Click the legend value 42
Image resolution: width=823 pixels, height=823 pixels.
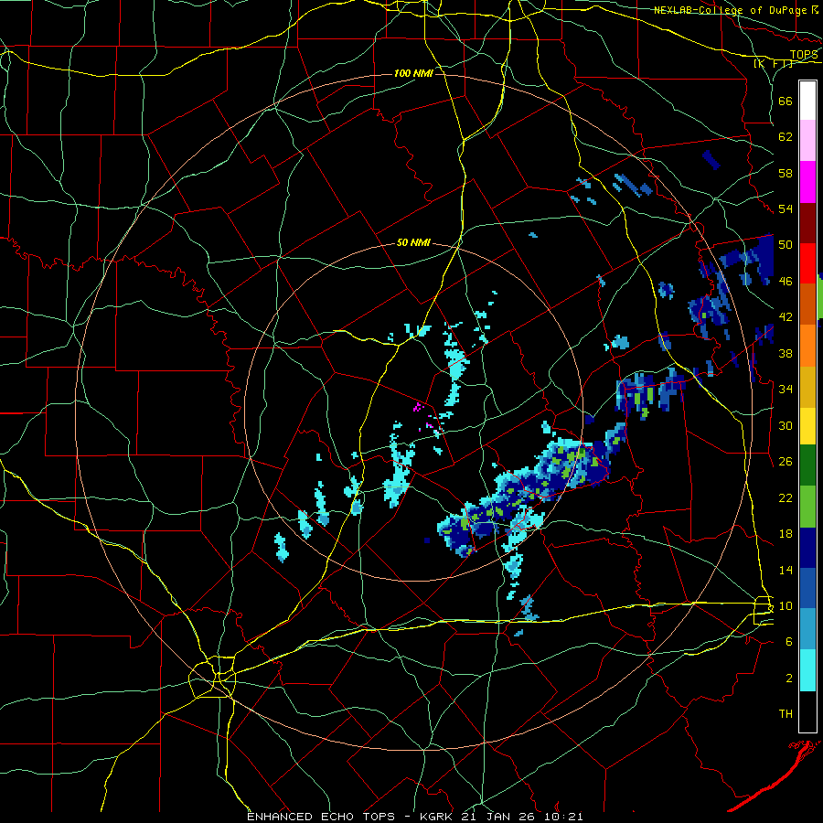786,316
